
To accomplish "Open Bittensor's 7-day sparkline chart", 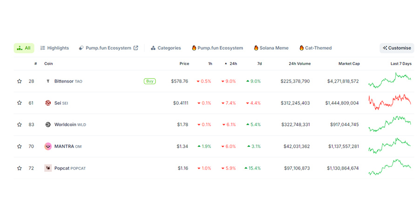I will pyautogui.click(x=390, y=80).
